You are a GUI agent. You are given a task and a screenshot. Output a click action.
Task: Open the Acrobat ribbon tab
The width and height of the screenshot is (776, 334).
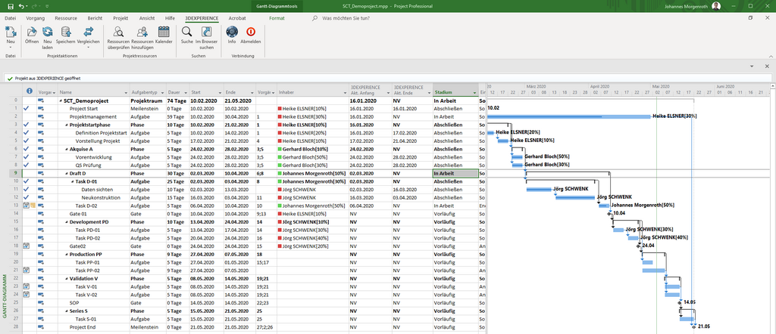pyautogui.click(x=237, y=18)
